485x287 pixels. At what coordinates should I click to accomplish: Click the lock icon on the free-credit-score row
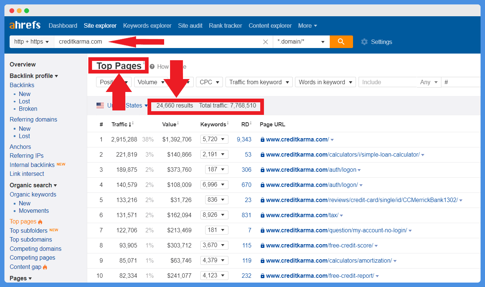pos(262,246)
